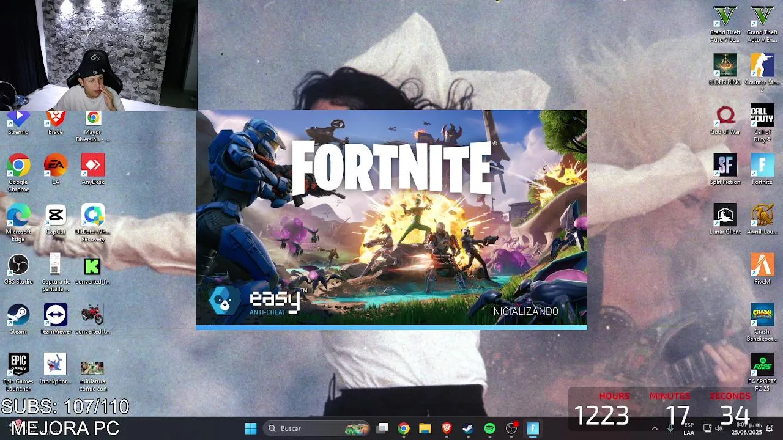Open the Crash Bandicoot desktop shortcut
The image size is (783, 440).
[762, 323]
